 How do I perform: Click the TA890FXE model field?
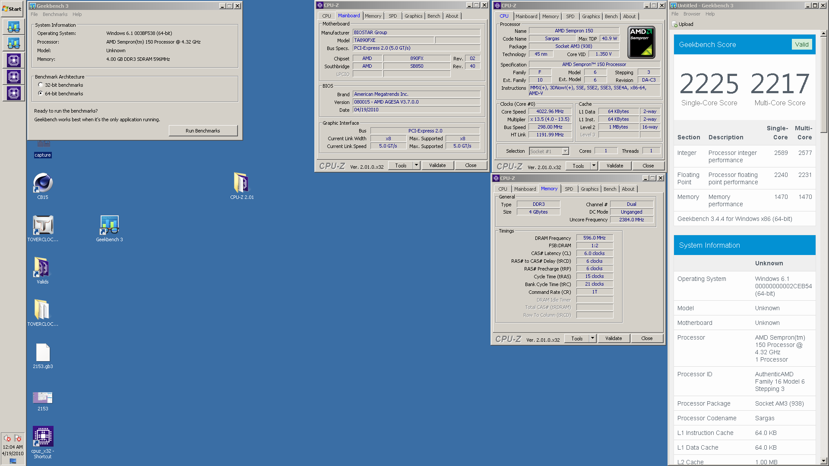[x=393, y=40]
